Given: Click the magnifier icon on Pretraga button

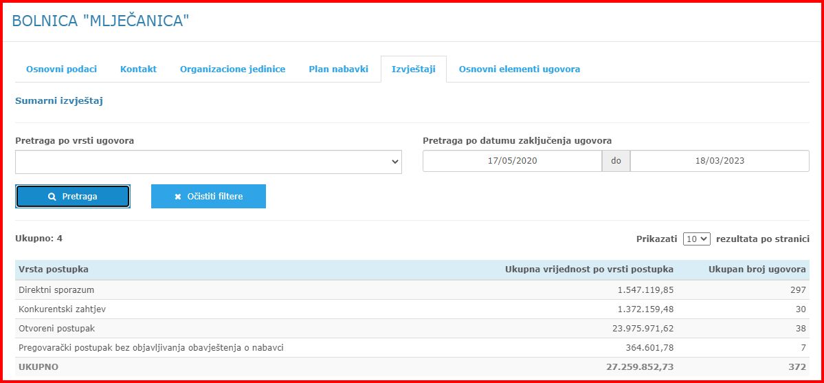Looking at the screenshot, I should click(x=52, y=196).
